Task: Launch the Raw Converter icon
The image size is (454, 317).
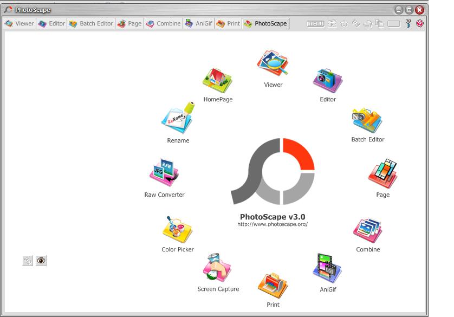Action: (164, 172)
